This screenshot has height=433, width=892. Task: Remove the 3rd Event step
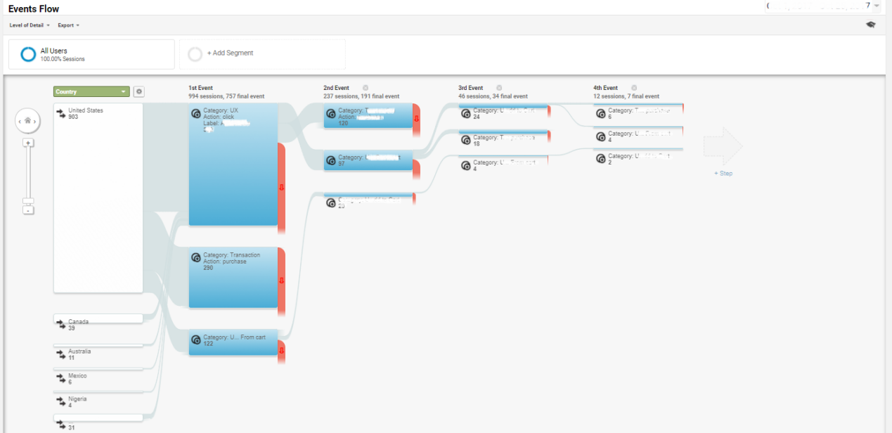click(499, 88)
